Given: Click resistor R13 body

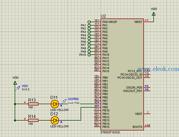Looking at the screenshot, I should click(33, 104).
